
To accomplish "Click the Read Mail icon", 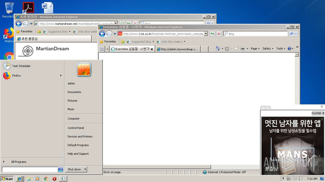I will click(237, 49).
